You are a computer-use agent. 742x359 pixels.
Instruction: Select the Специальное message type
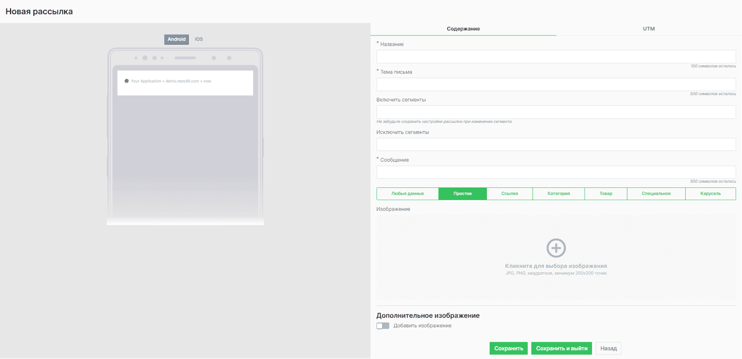(656, 194)
